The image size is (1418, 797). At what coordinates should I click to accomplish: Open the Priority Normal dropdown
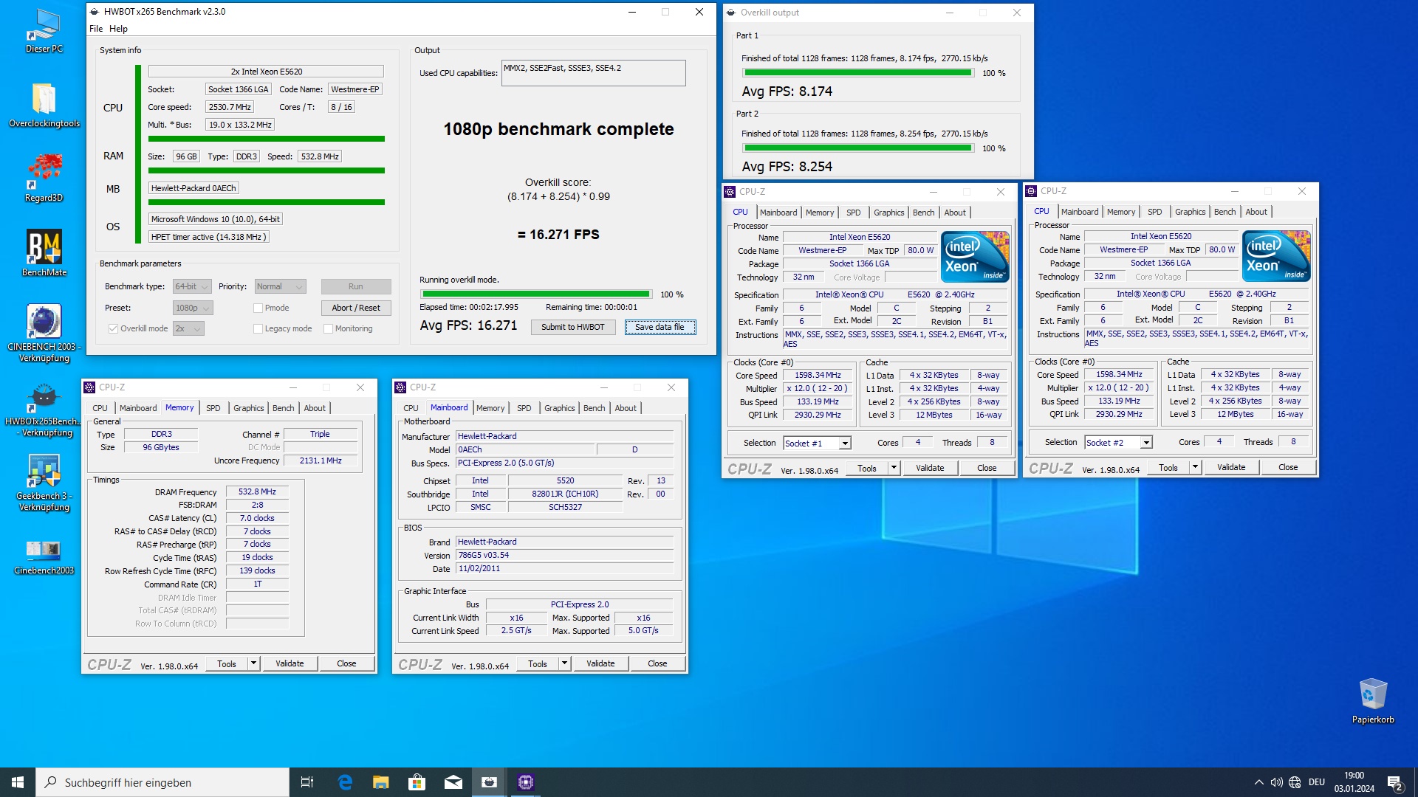pos(280,286)
